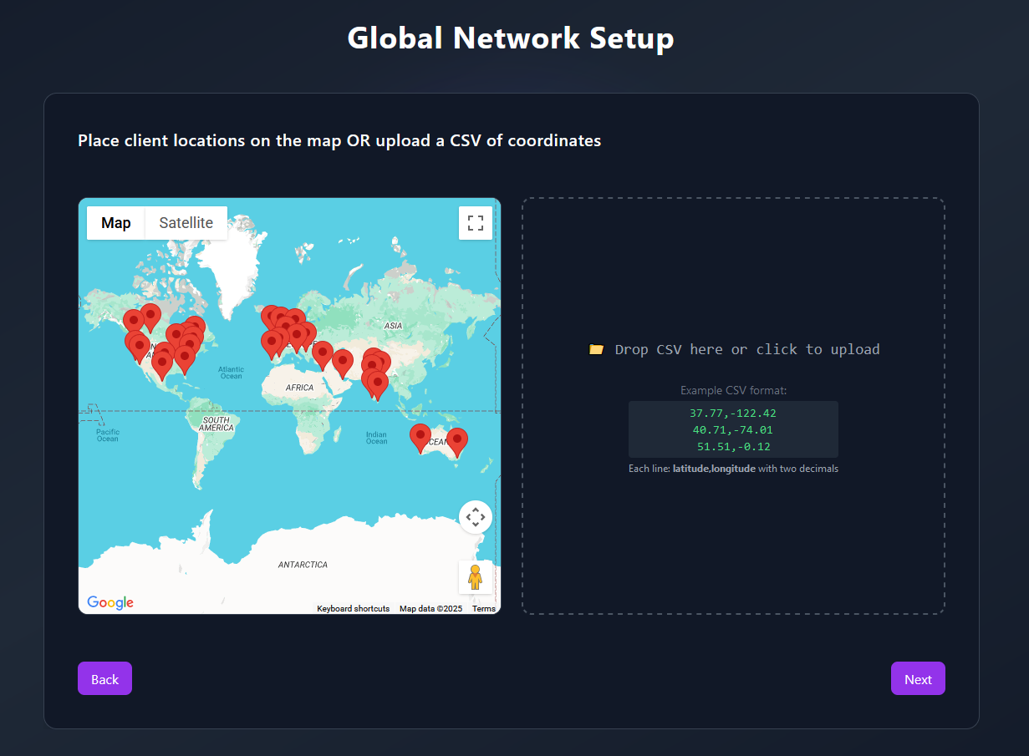This screenshot has width=1029, height=756.
Task: Click the Indian Ocean map label
Action: tap(376, 437)
